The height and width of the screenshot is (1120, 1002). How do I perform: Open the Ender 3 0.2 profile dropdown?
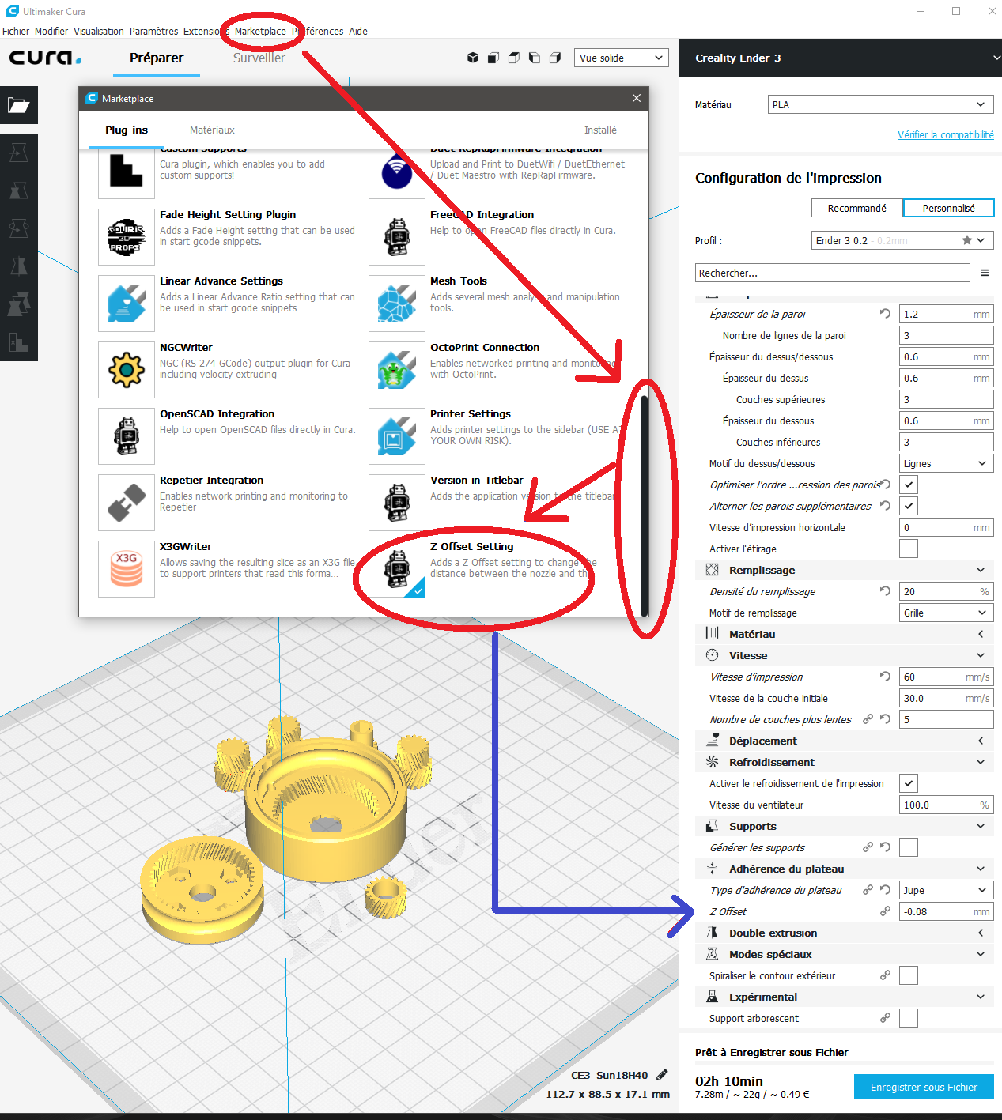click(x=902, y=240)
